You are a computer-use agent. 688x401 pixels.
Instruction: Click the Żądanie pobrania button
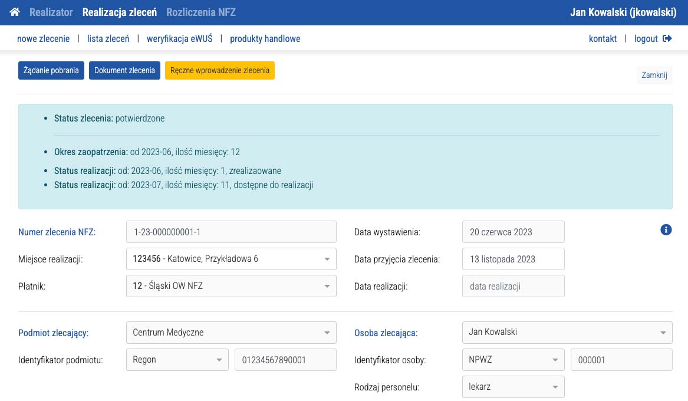click(x=51, y=70)
